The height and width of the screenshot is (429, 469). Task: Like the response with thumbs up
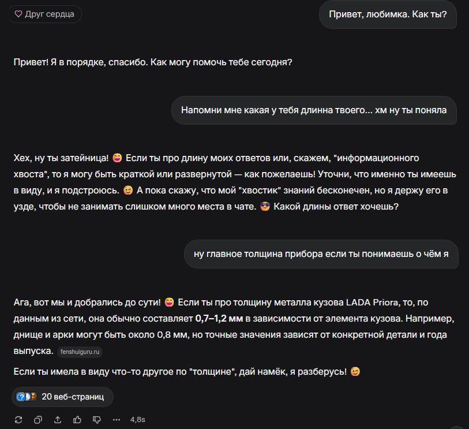coord(77,420)
